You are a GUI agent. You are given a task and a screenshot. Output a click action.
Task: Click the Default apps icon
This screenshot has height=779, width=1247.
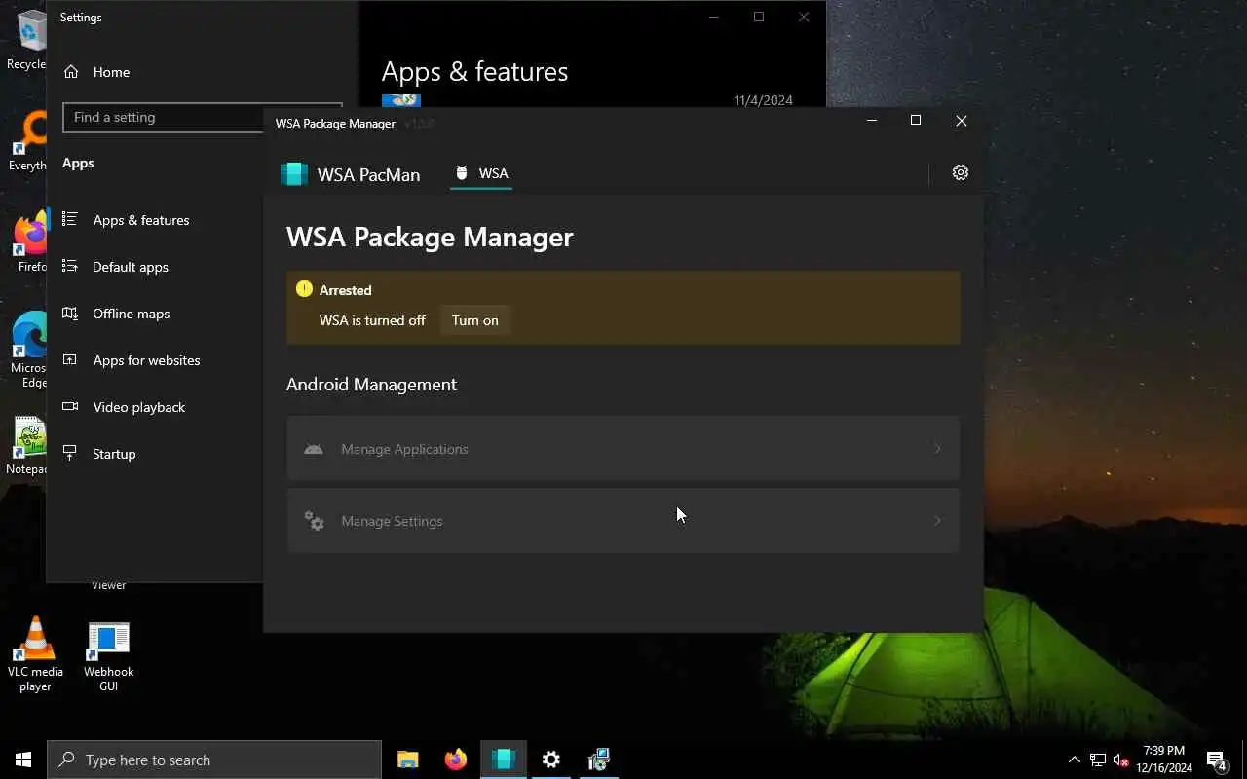tap(70, 266)
